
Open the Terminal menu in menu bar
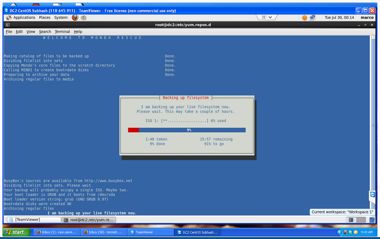pyautogui.click(x=62, y=31)
